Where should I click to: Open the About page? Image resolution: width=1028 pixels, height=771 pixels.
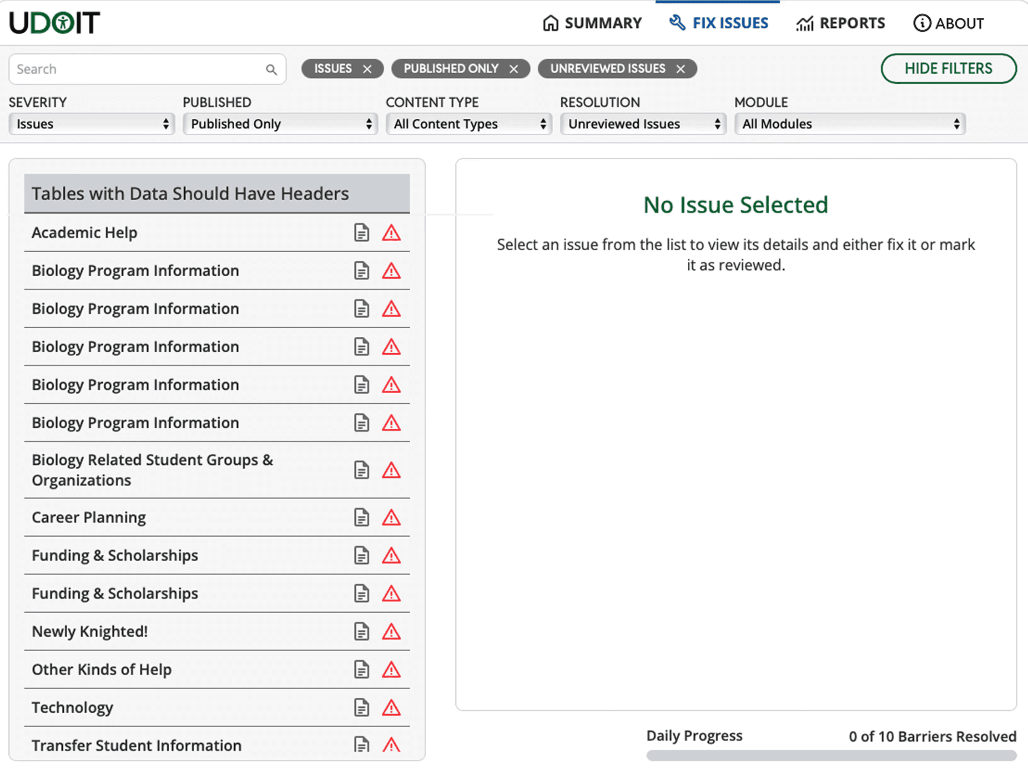948,23
